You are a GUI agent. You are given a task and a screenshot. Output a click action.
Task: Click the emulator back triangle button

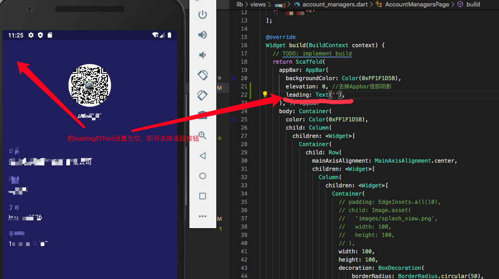[x=203, y=156]
